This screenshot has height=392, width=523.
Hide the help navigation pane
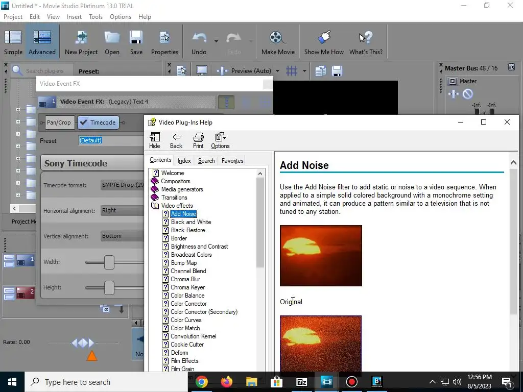click(154, 140)
